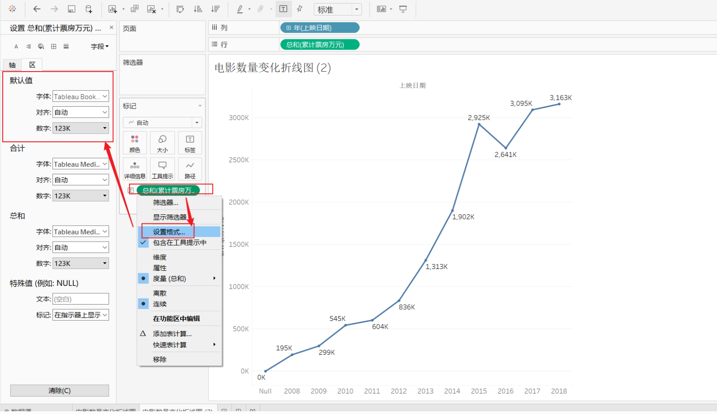Toggle 包含在工具提示中 checkmark option

click(179, 243)
